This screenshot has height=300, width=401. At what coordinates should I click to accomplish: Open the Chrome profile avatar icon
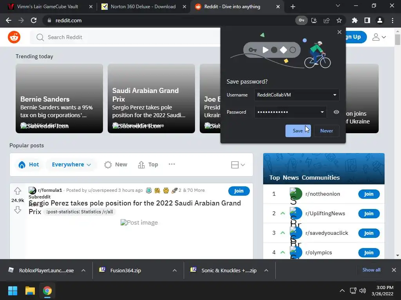pos(380,20)
